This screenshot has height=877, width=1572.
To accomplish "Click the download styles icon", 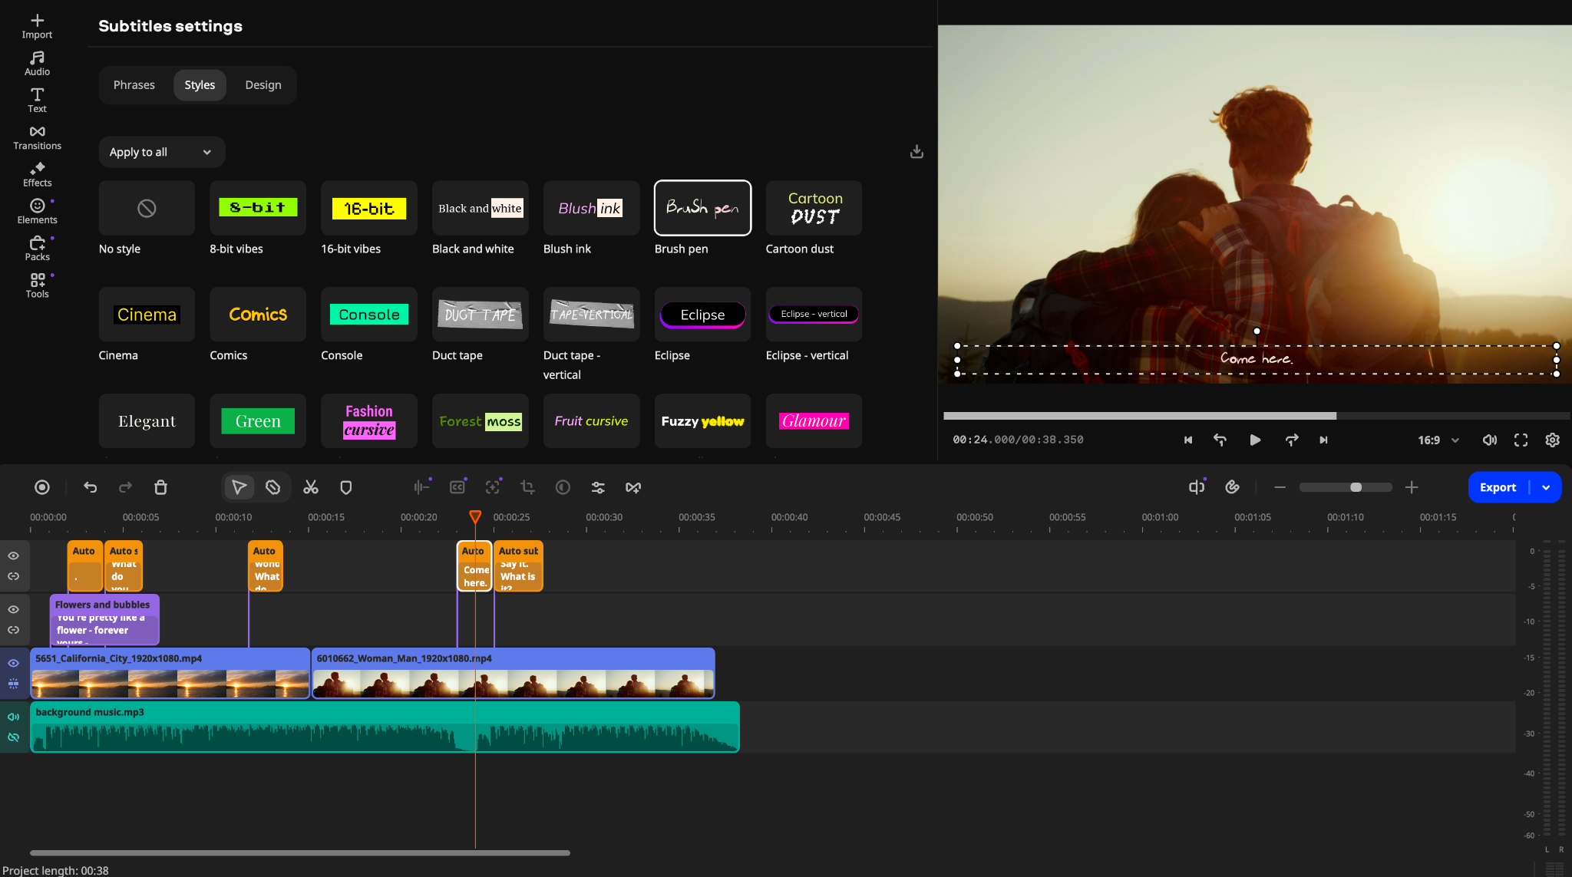I will coord(916,152).
